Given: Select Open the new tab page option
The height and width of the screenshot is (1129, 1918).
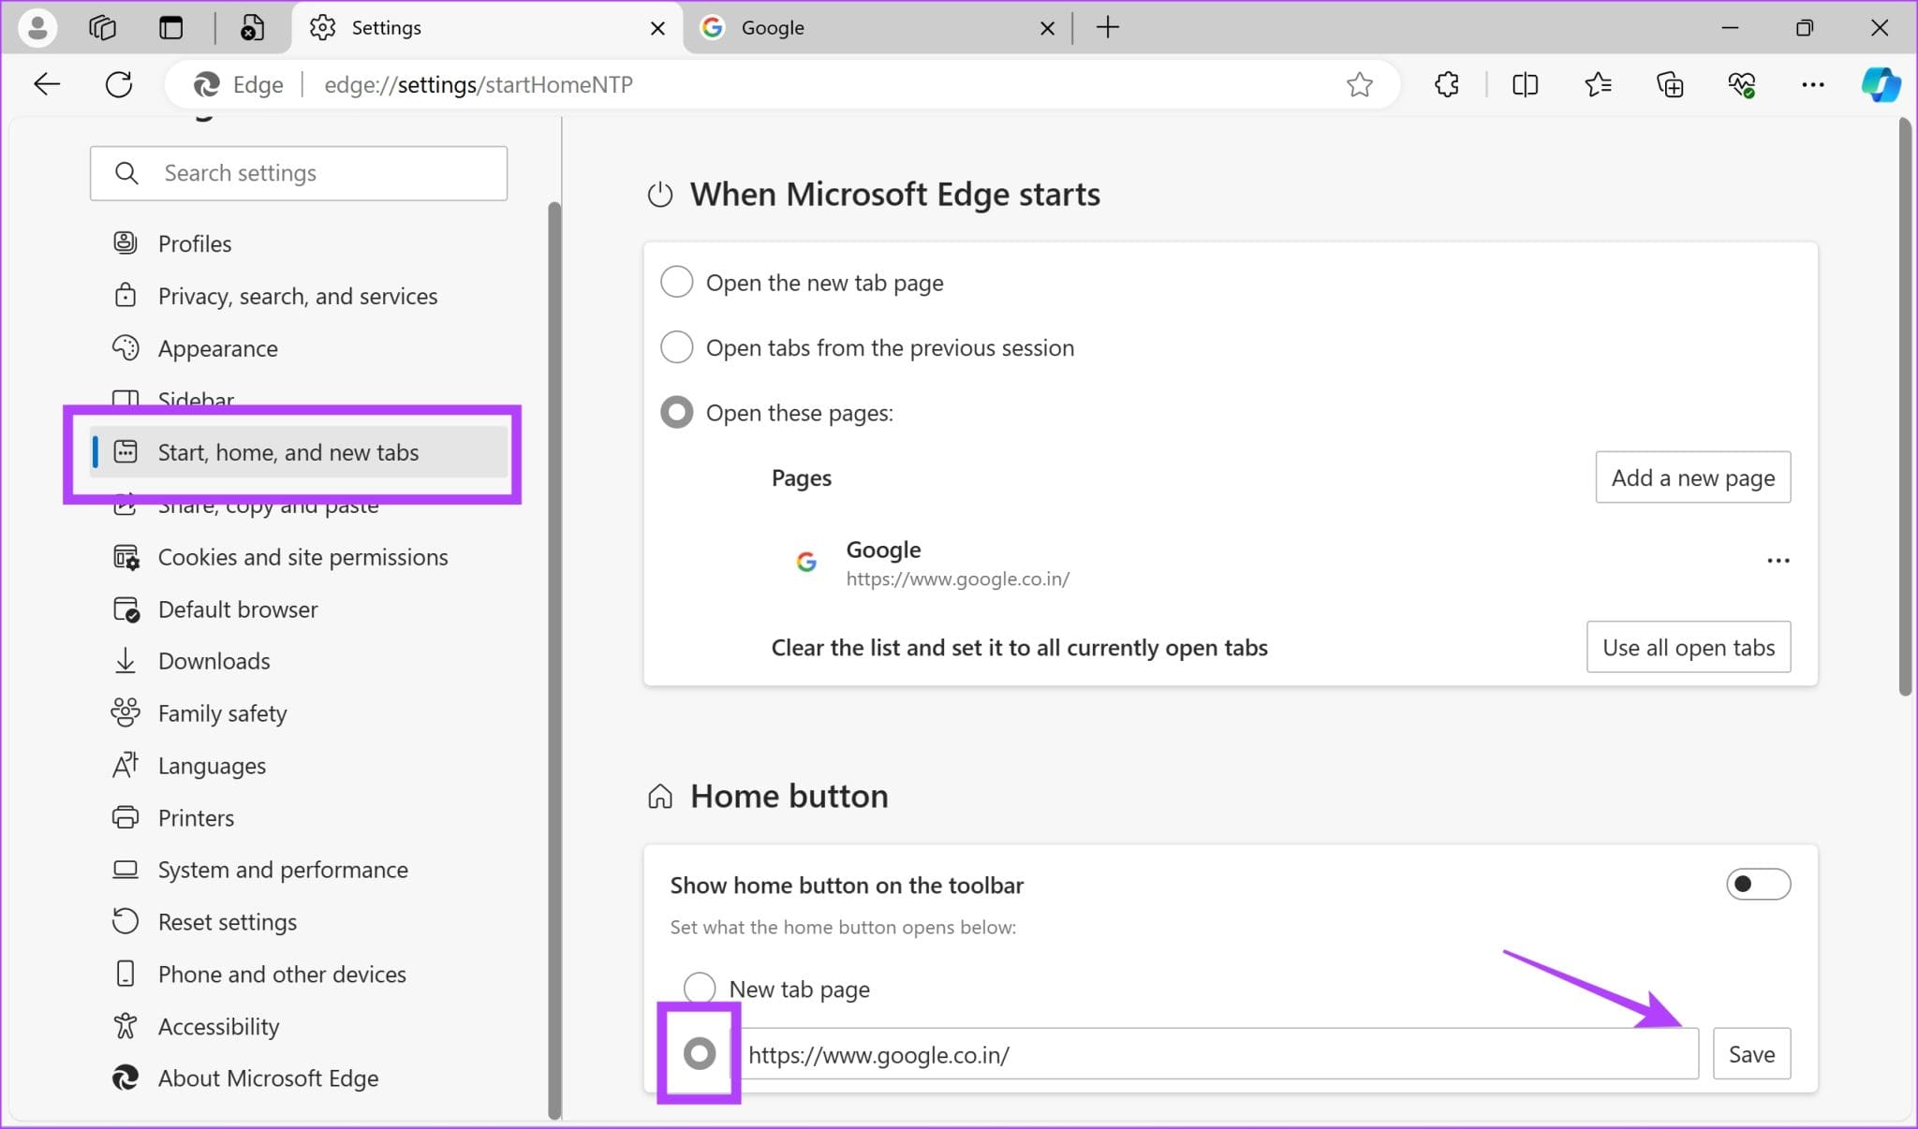Looking at the screenshot, I should (x=676, y=281).
